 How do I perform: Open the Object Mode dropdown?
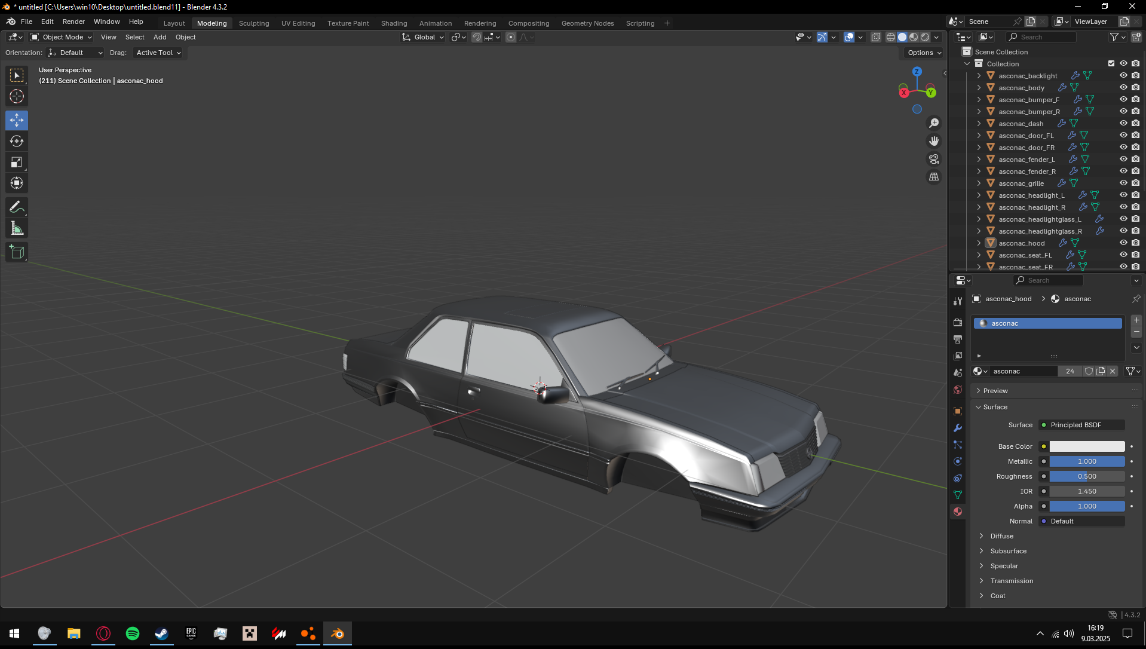(62, 37)
